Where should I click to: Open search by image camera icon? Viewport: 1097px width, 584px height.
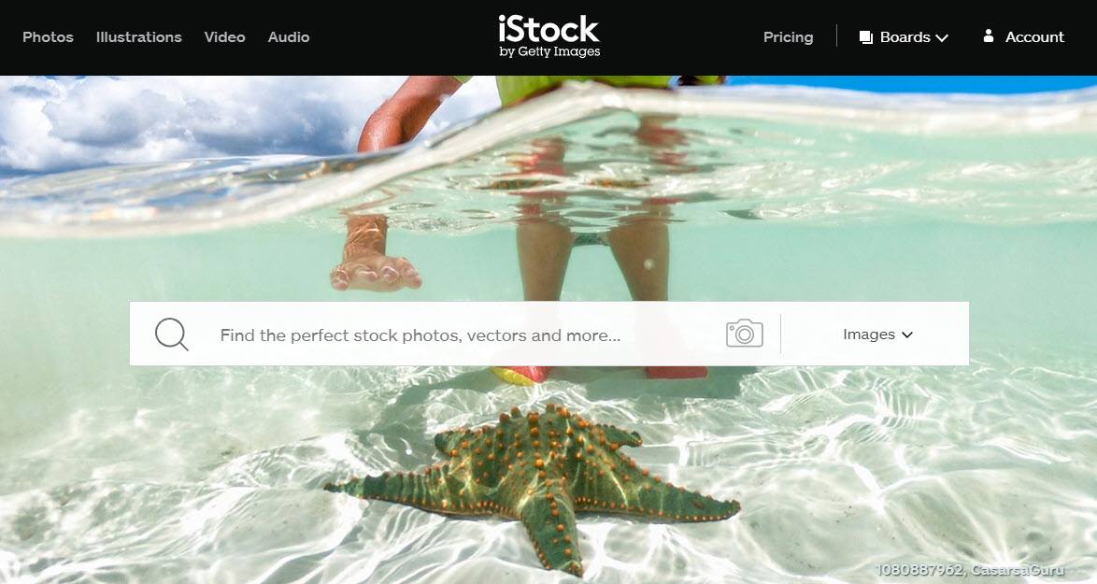click(x=745, y=334)
